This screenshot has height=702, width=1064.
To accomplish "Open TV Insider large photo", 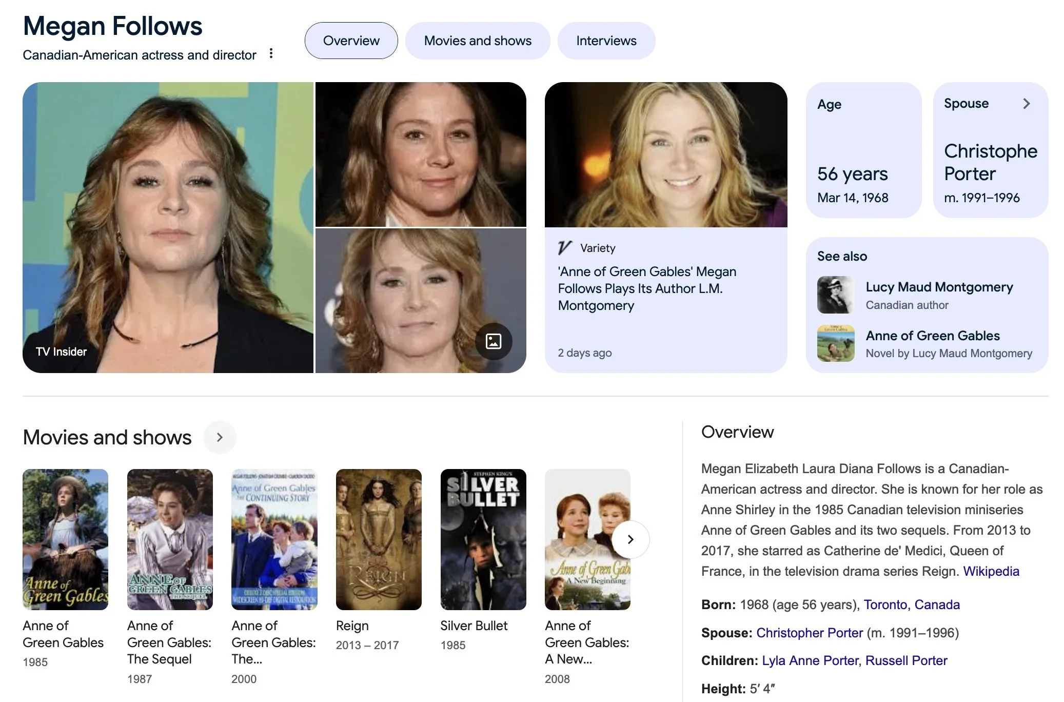I will tap(168, 227).
